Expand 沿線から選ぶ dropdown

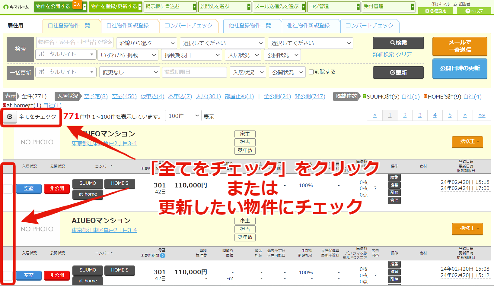pyautogui.click(x=147, y=43)
